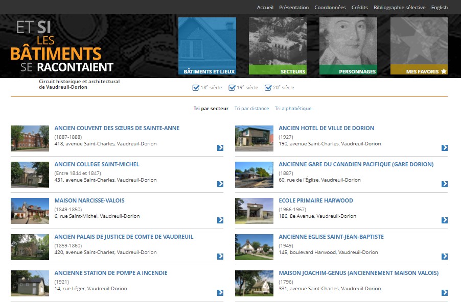Open Mes Favoris star tile
The width and height of the screenshot is (461, 303).
point(419,46)
